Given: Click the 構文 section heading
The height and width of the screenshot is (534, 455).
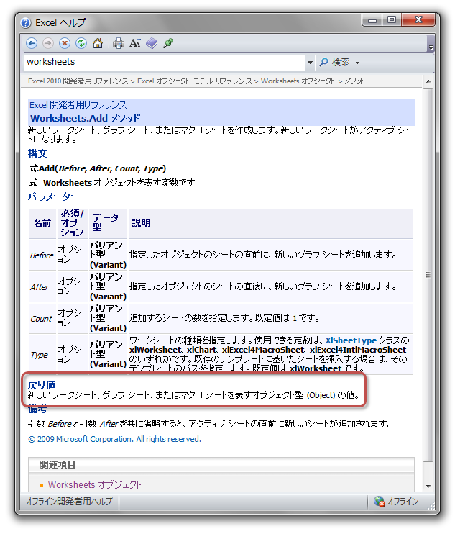Looking at the screenshot, I should [x=38, y=153].
